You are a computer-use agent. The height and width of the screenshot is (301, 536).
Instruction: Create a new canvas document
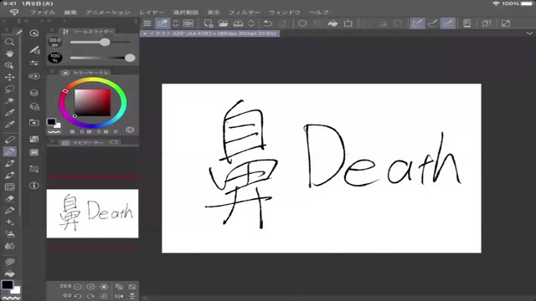(x=209, y=23)
